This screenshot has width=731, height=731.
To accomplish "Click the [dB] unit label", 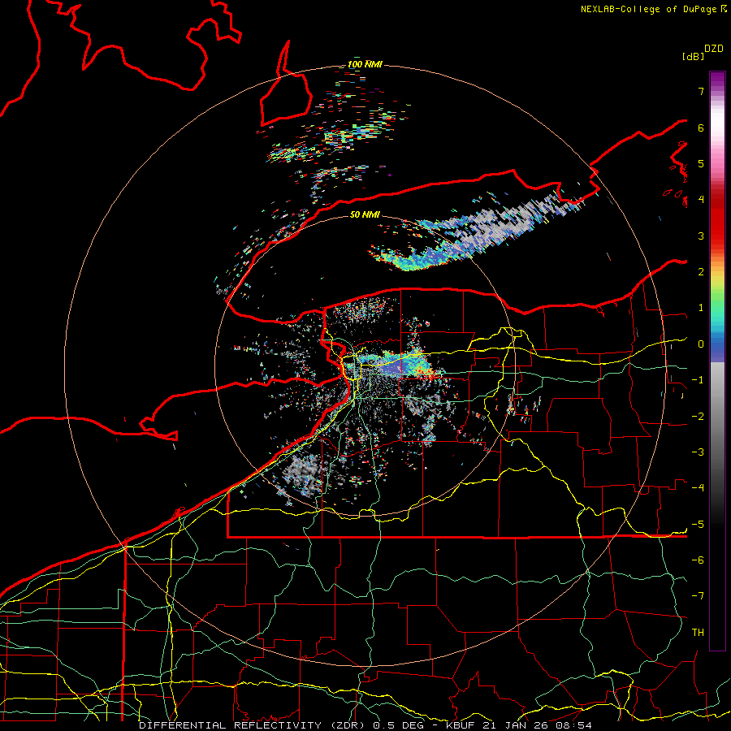I will tap(693, 56).
